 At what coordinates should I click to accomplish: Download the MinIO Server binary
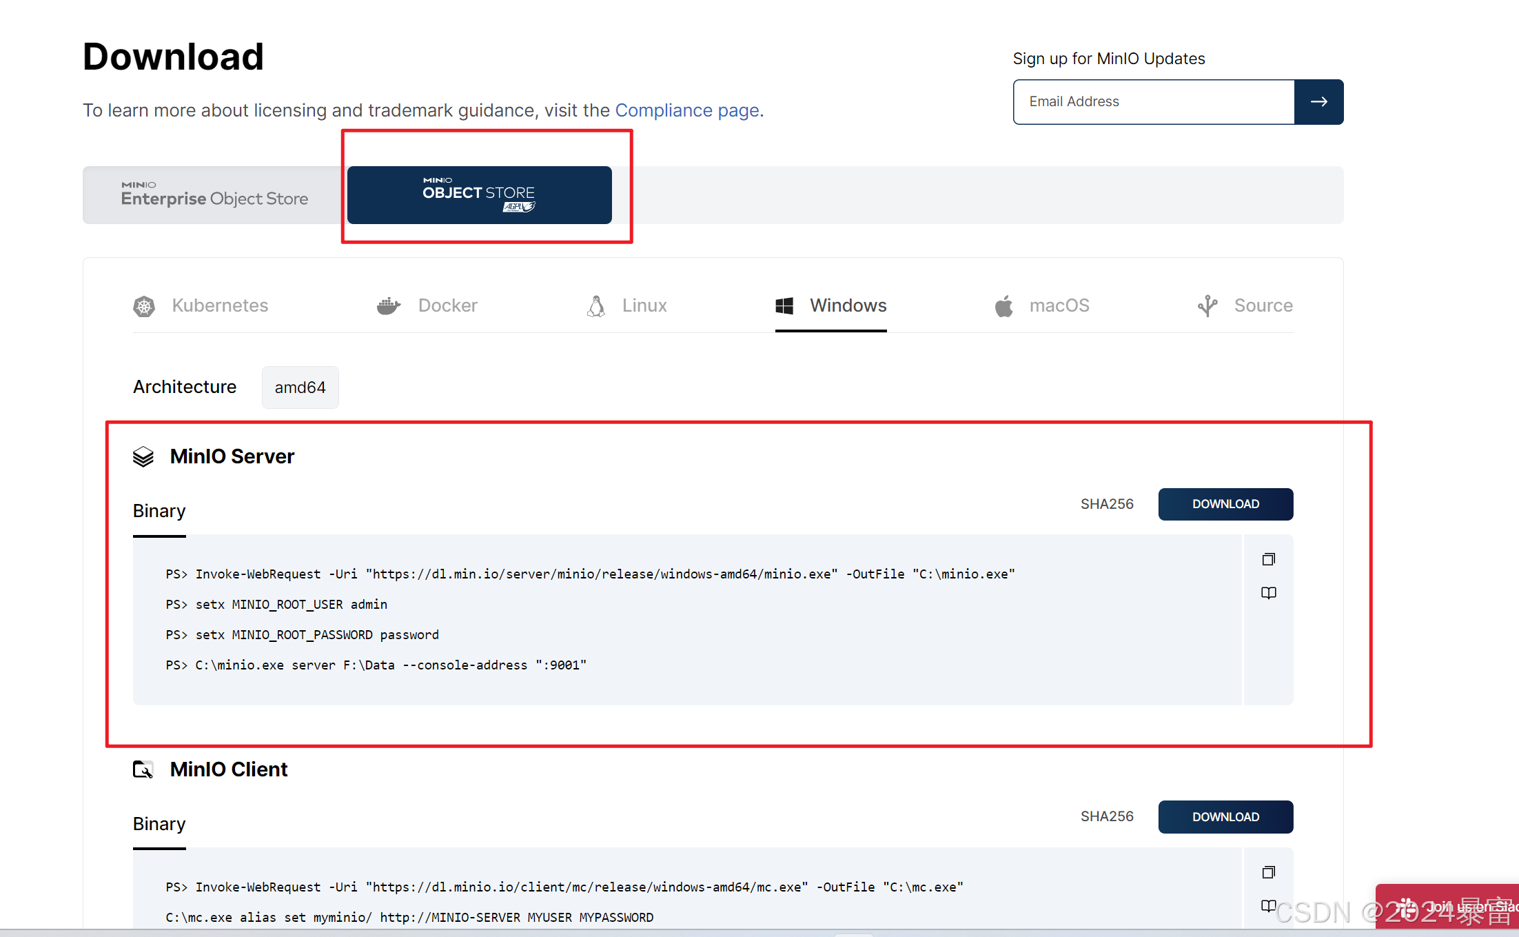point(1225,504)
